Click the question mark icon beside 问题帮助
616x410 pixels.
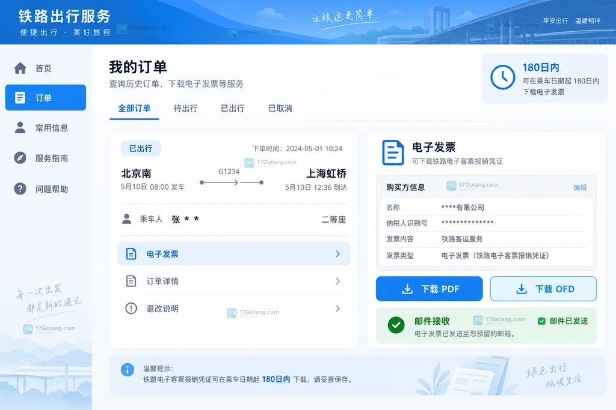(20, 188)
